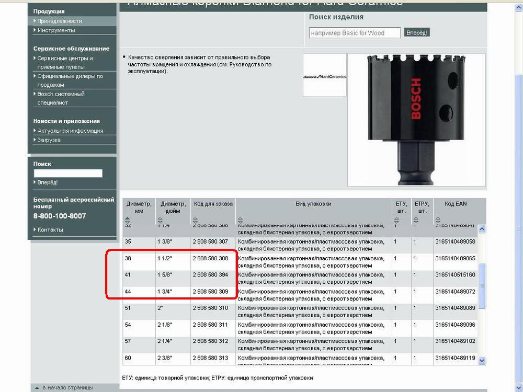
Task: Click the diamond HardCeramics logo thumbnail
Action: (x=325, y=75)
